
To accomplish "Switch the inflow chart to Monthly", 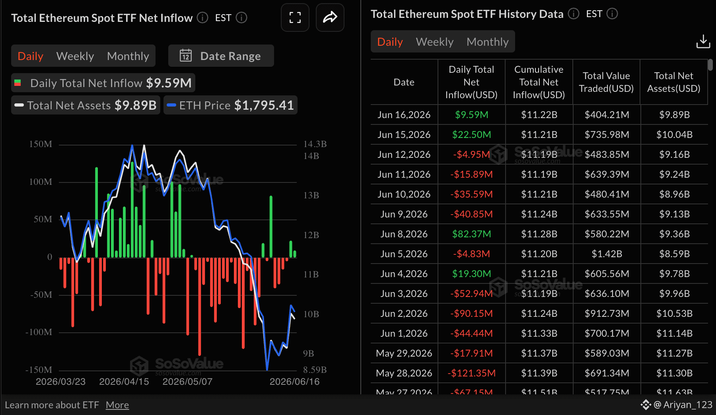I will coord(128,56).
